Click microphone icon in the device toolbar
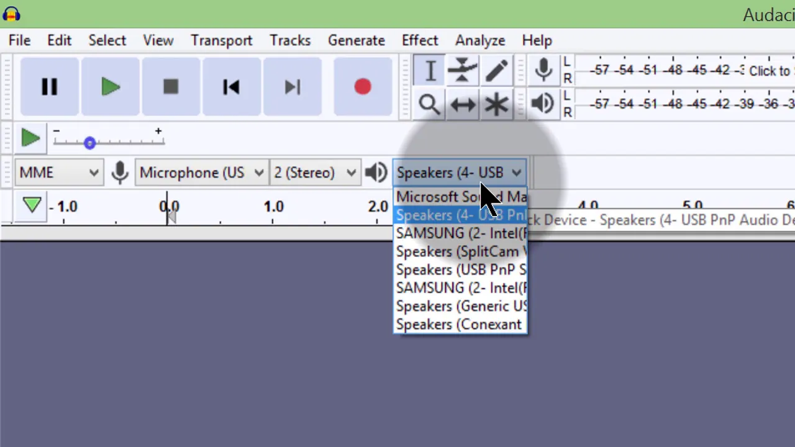 pos(120,173)
